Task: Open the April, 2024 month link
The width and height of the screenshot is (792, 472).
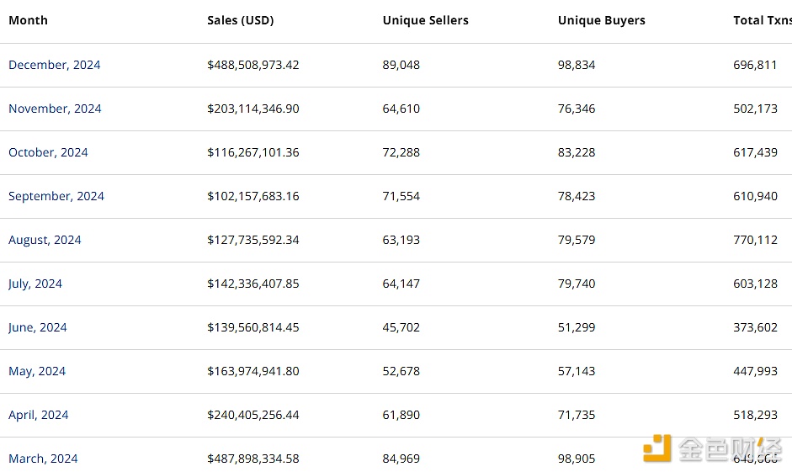Action: point(39,415)
